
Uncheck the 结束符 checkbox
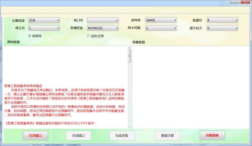coord(29,36)
